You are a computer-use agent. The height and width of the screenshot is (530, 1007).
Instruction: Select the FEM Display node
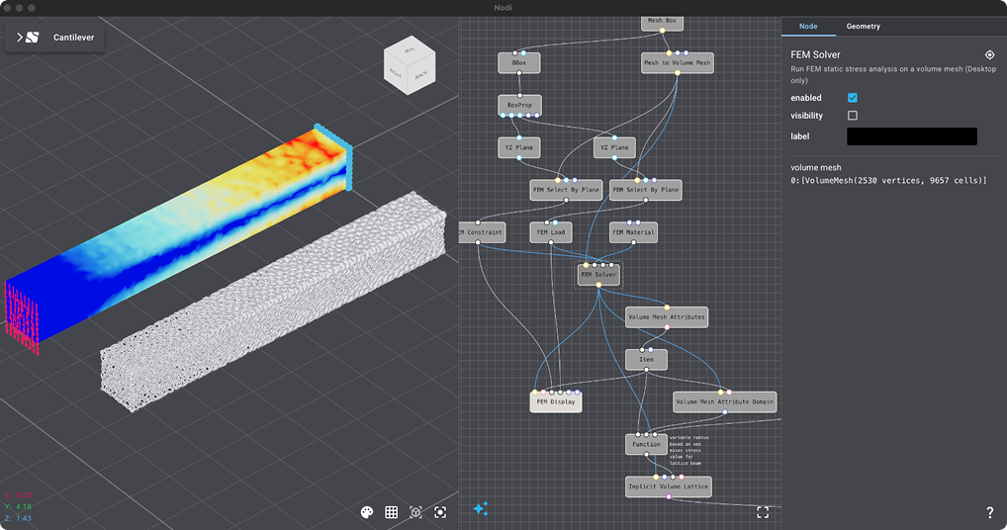click(555, 402)
